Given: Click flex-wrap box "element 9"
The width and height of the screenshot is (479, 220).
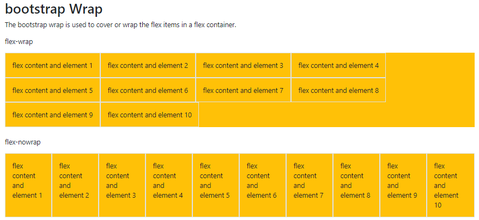Looking at the screenshot, I should 52,115.
